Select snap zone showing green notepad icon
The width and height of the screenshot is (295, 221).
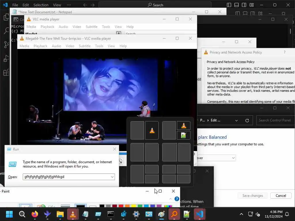click(x=184, y=135)
